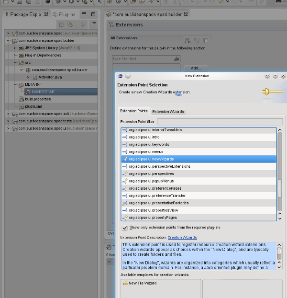Collapse the META-INF folder
The height and width of the screenshot is (298, 287).
(x=15, y=84)
